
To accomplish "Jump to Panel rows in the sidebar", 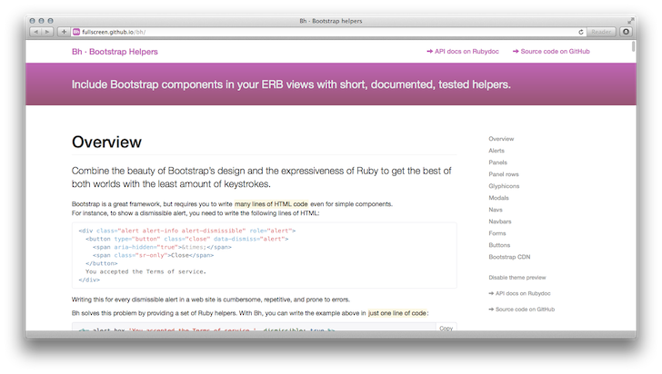I will 504,174.
